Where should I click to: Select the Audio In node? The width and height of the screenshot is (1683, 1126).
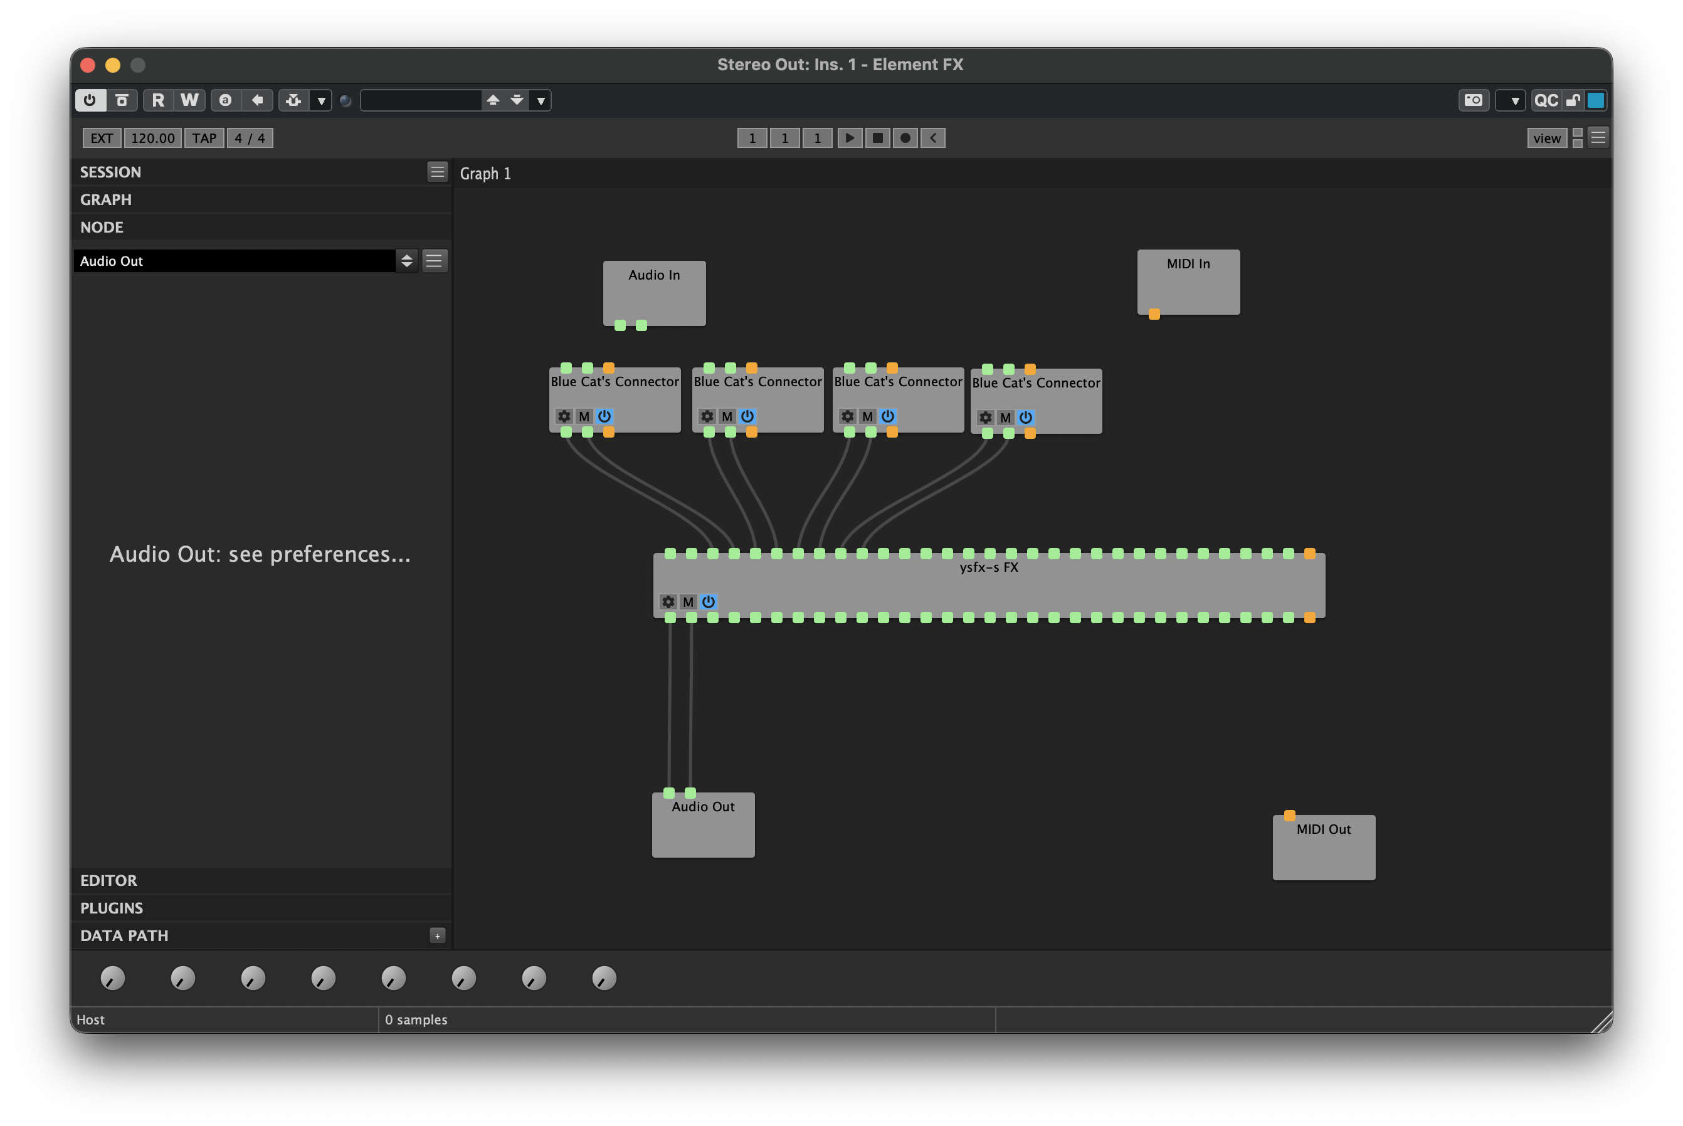[x=654, y=293]
